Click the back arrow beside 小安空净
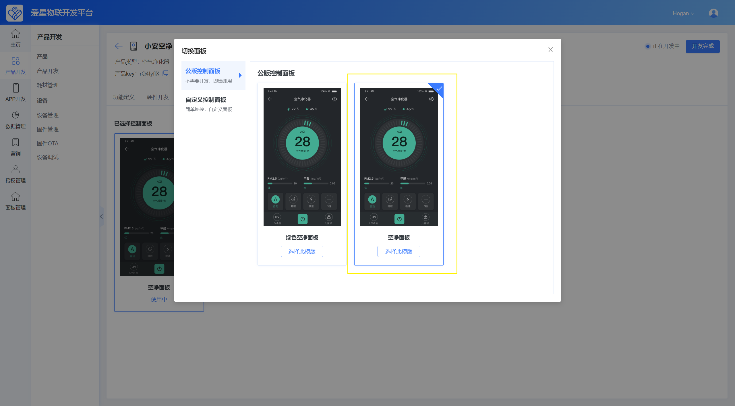The image size is (735, 406). [x=119, y=46]
